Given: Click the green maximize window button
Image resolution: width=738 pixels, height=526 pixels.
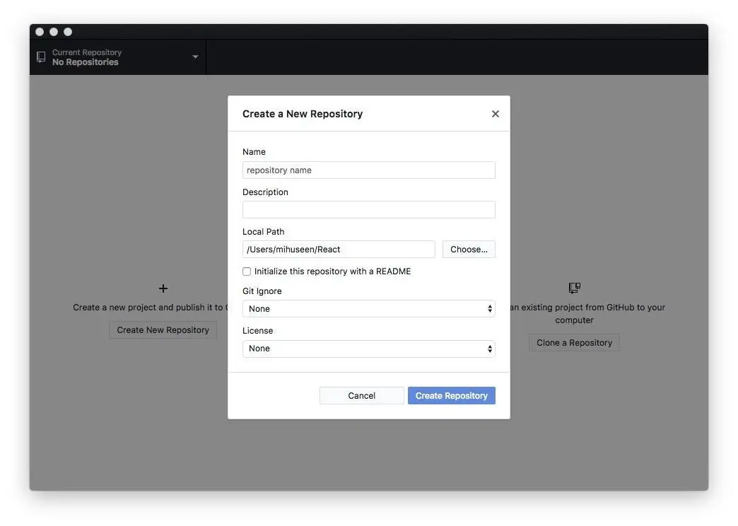Looking at the screenshot, I should pos(68,32).
